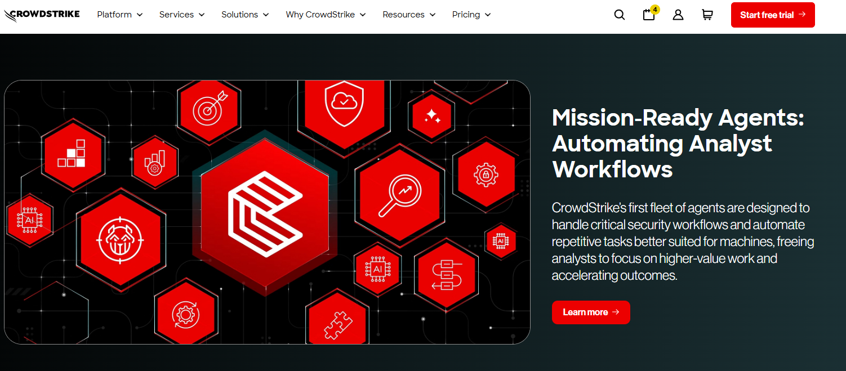Click the Start free trial button

[x=773, y=15]
